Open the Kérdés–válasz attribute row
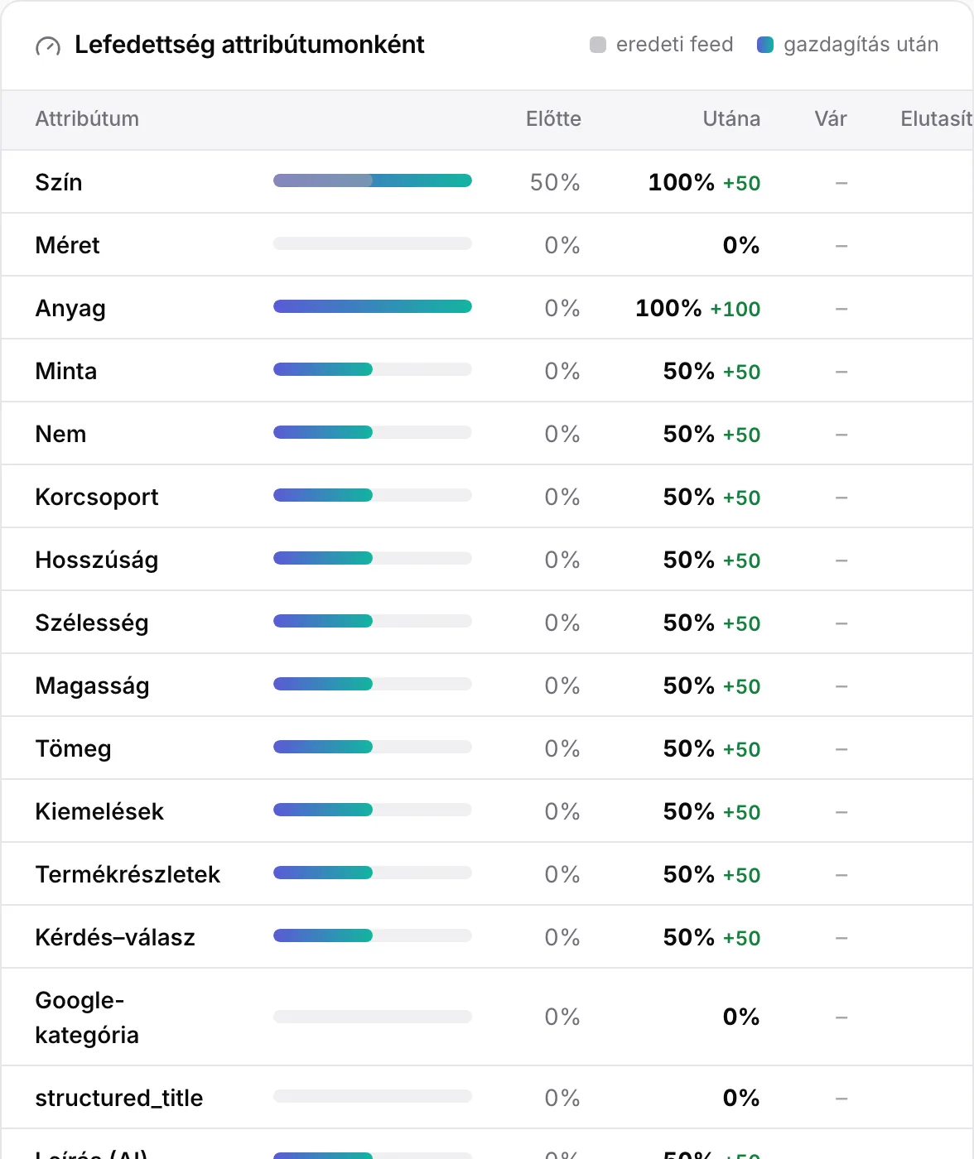Screen dimensions: 974x1159 click(487, 937)
